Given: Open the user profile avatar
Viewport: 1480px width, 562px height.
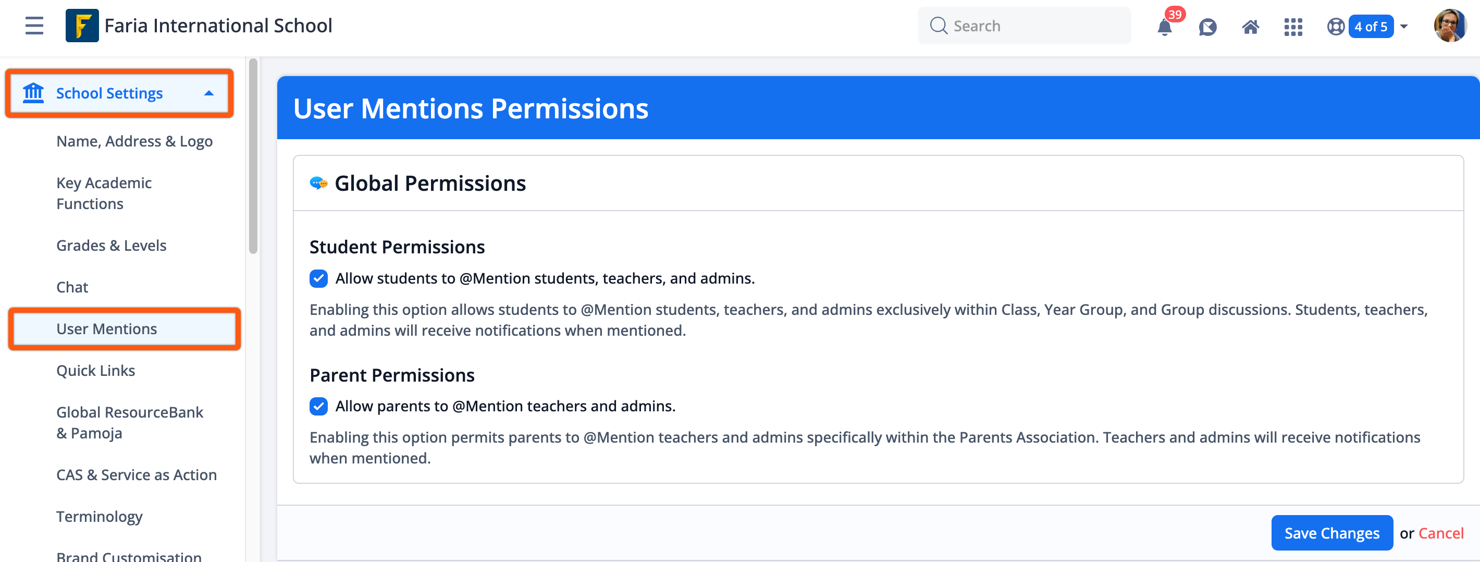Looking at the screenshot, I should point(1450,26).
